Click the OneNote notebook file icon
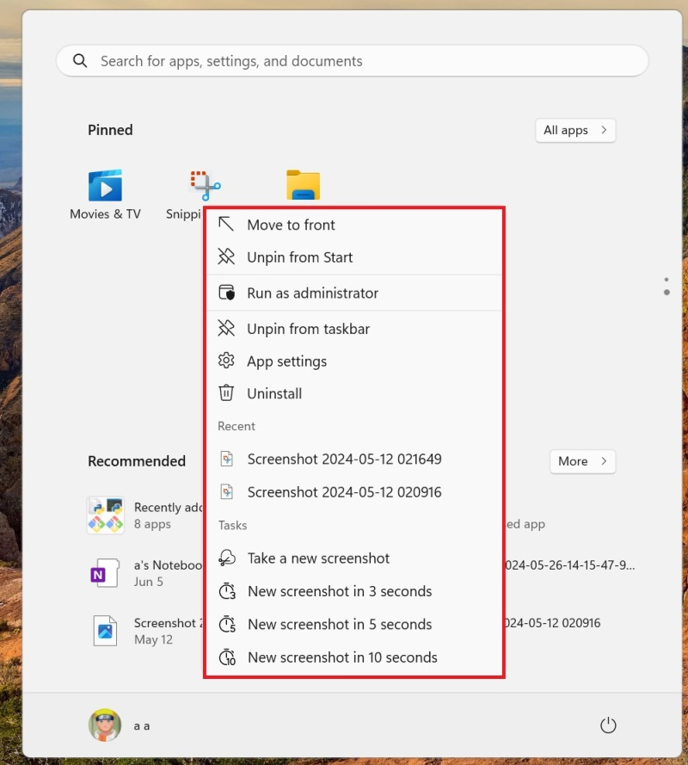Viewport: 688px width, 765px height. click(x=104, y=573)
